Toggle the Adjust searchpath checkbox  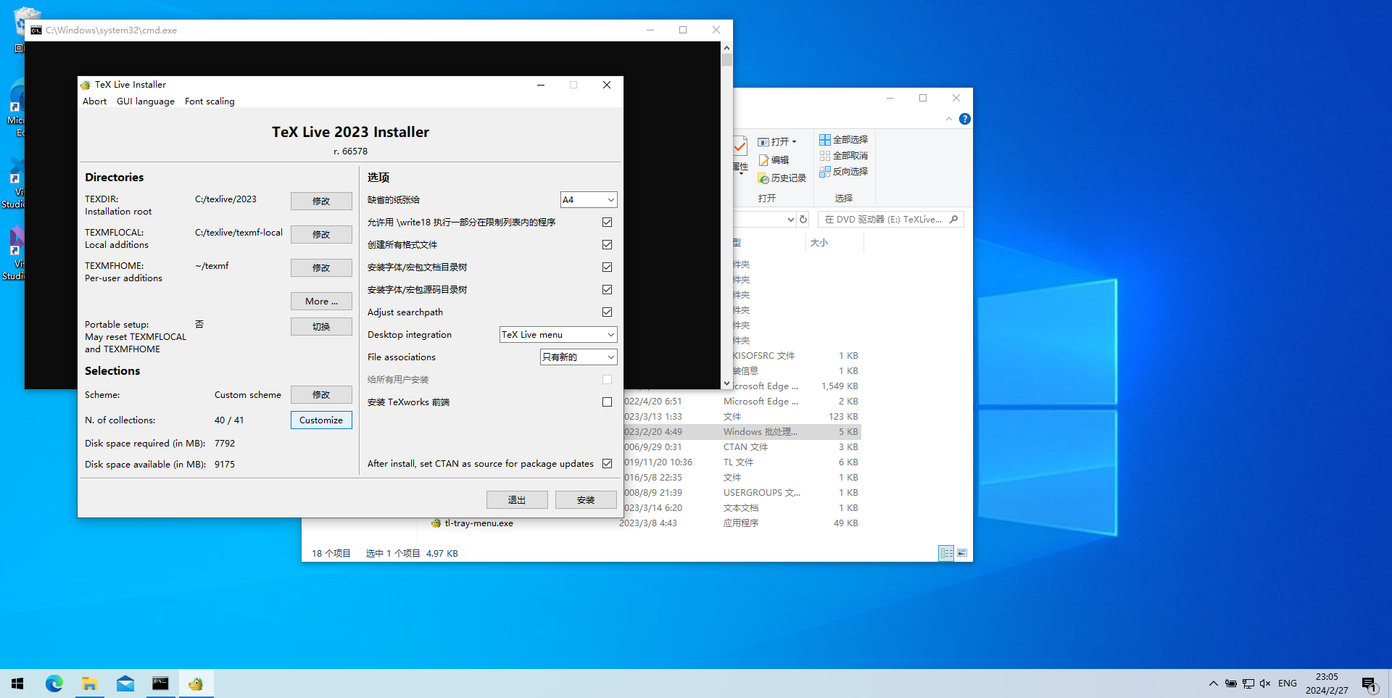click(607, 312)
